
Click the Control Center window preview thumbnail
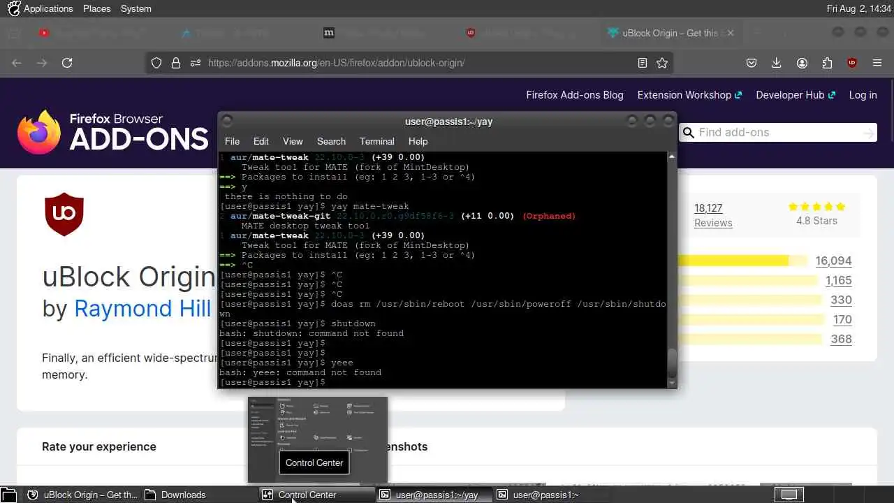point(317,440)
